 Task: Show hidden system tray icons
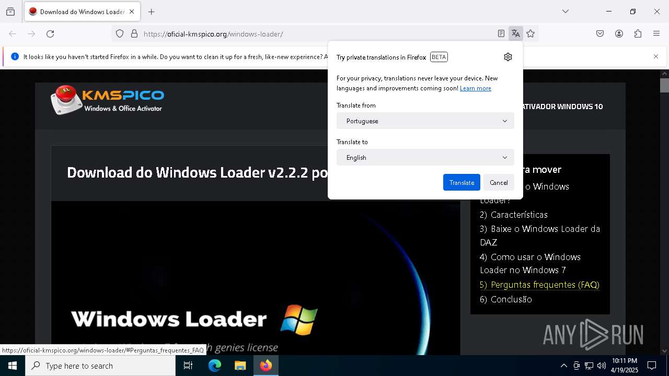[563, 366]
